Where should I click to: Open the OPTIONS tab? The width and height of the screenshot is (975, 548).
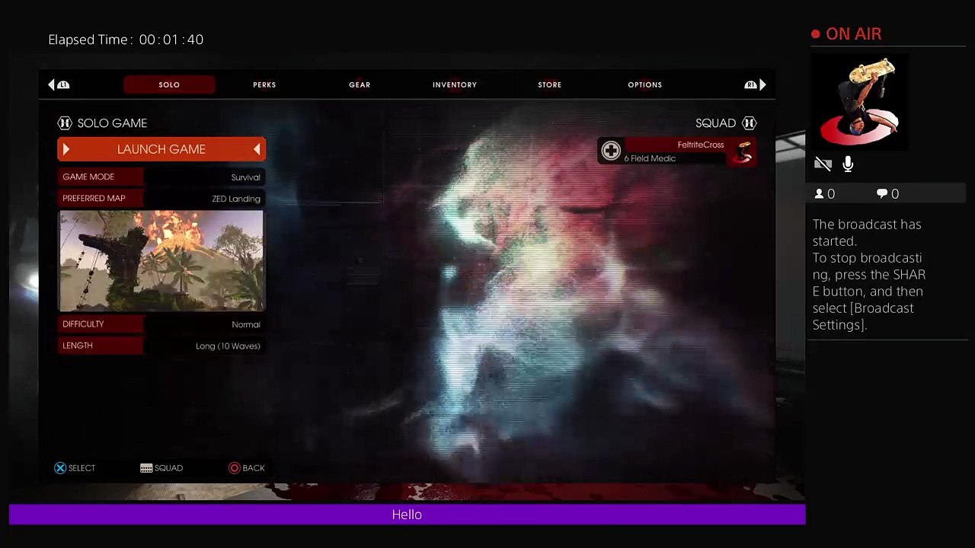coord(645,84)
